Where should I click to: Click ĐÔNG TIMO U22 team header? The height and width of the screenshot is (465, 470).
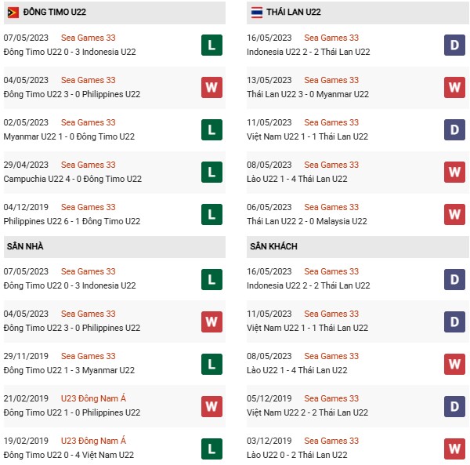pyautogui.click(x=54, y=13)
